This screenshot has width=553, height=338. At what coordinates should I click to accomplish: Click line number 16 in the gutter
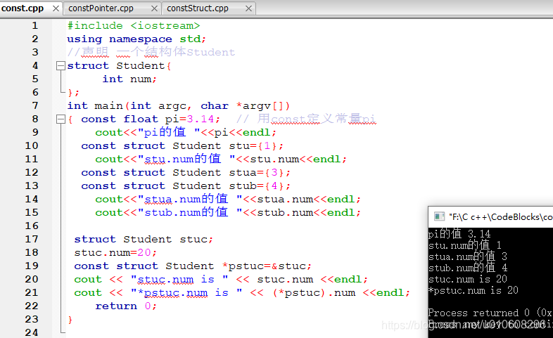32,226
